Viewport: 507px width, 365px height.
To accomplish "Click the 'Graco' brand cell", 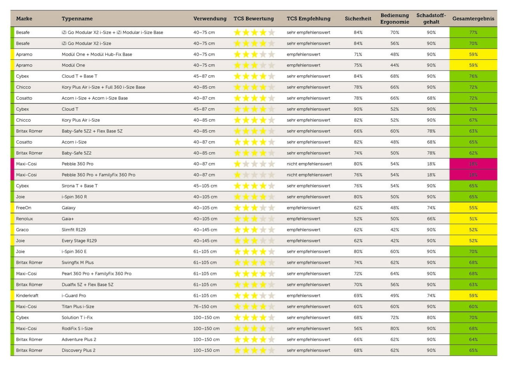I will pos(22,230).
